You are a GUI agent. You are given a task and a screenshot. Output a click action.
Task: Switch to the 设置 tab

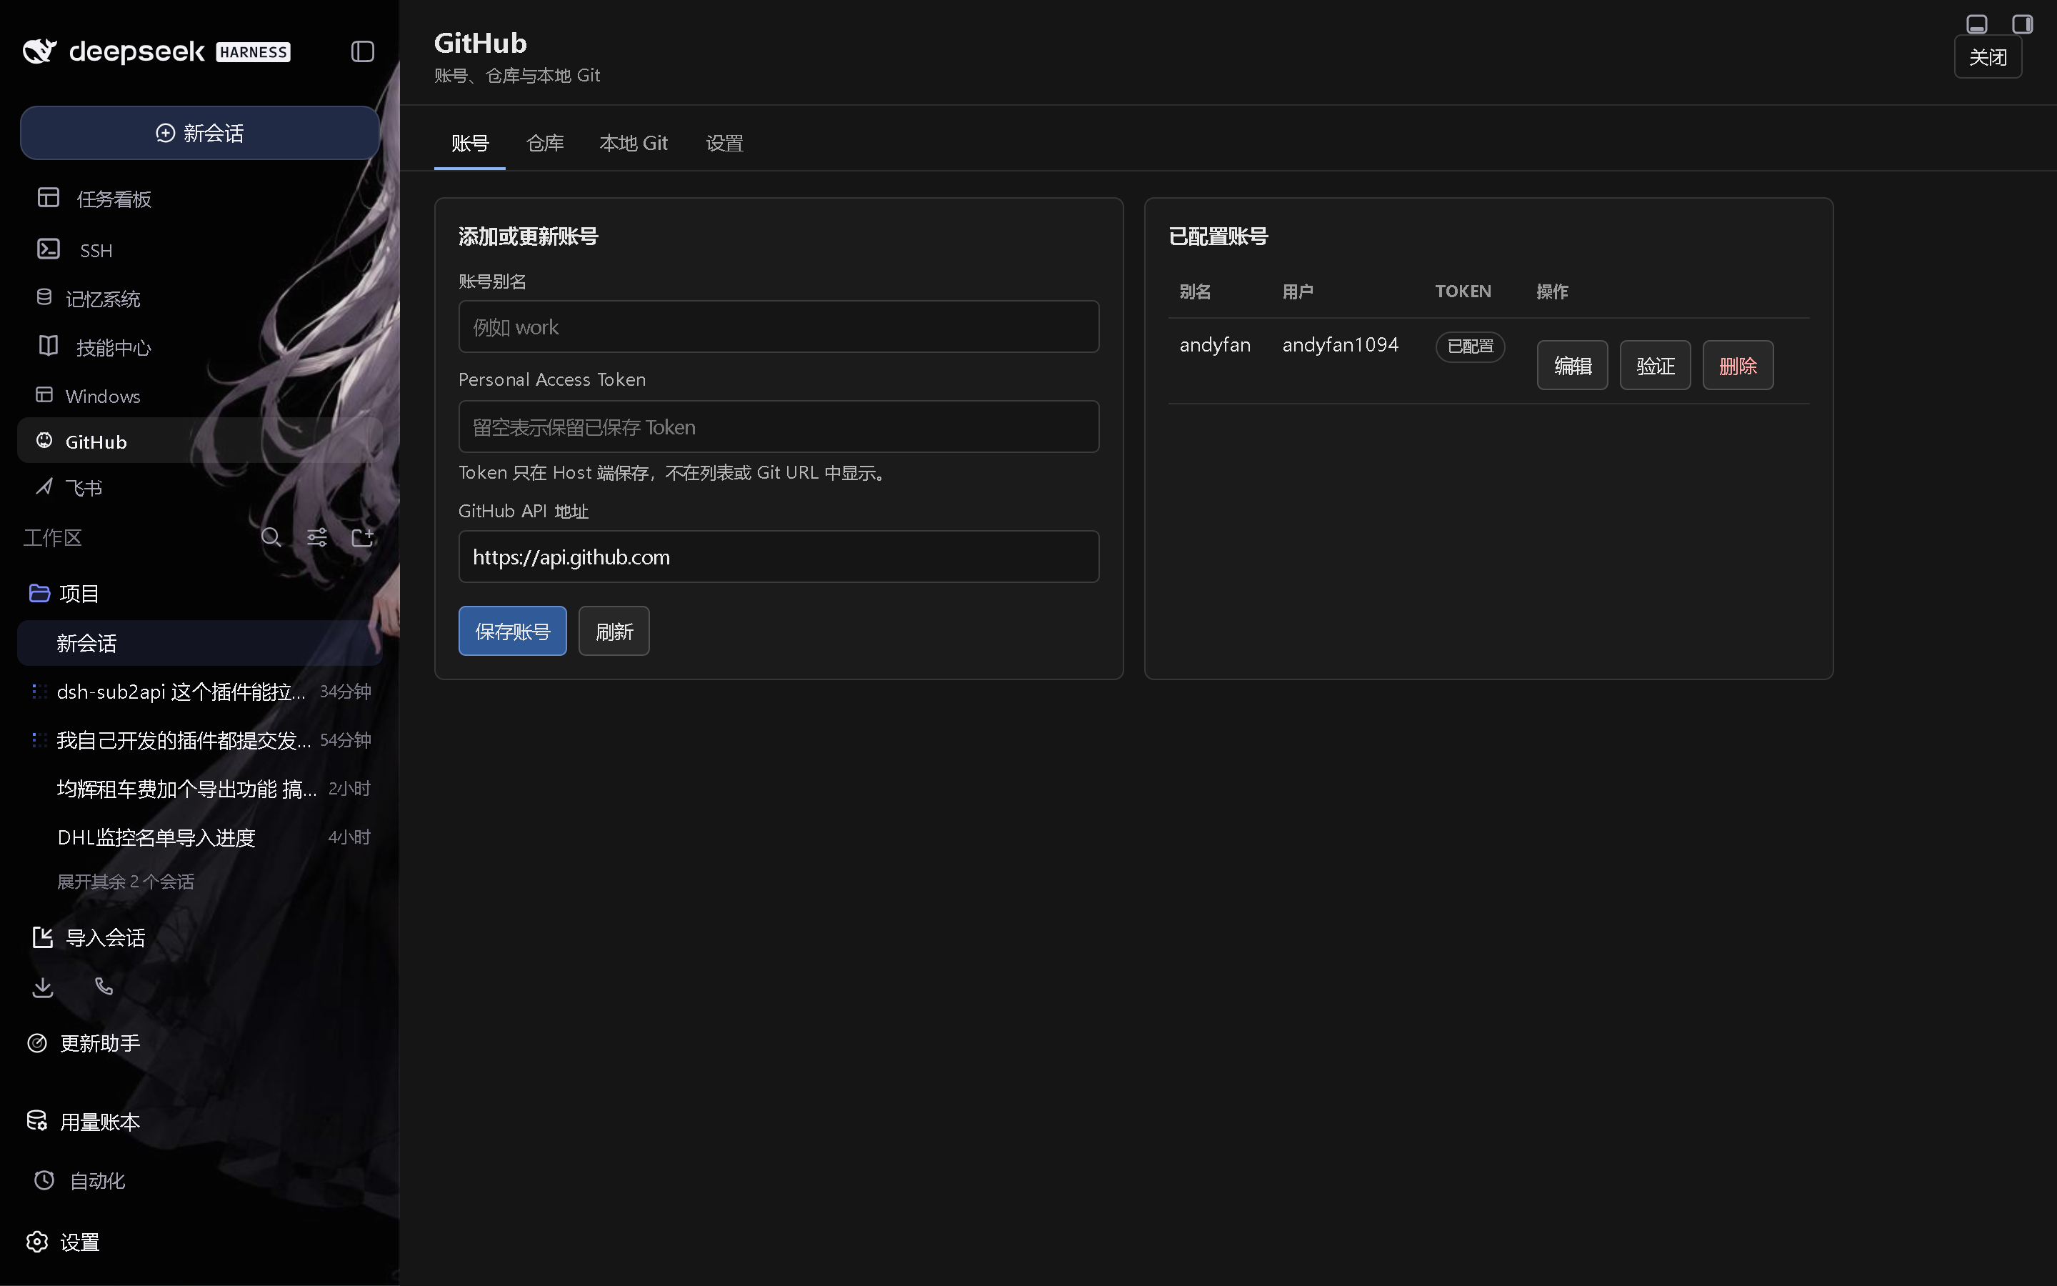click(x=724, y=143)
